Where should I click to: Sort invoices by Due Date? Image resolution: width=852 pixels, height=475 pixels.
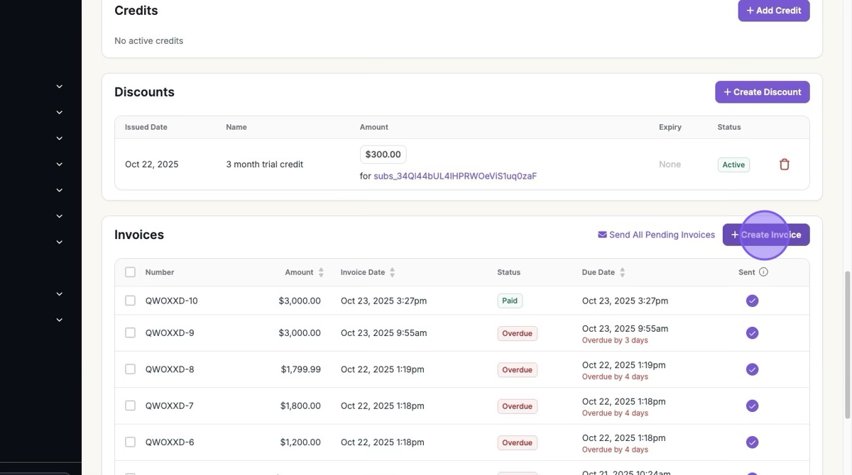pos(622,272)
